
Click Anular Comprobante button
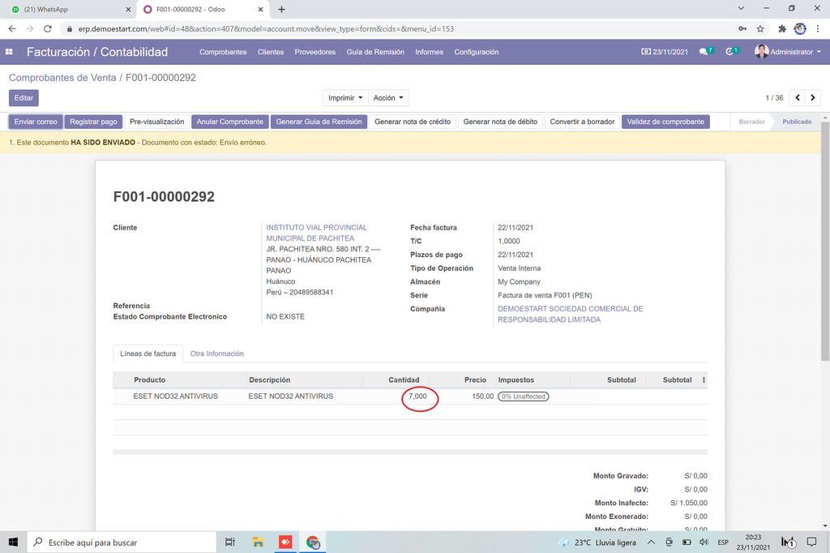pos(229,122)
